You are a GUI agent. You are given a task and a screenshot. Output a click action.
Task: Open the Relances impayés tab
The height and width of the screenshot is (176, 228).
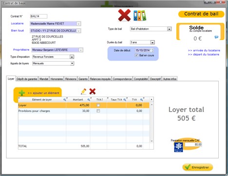click(100, 79)
